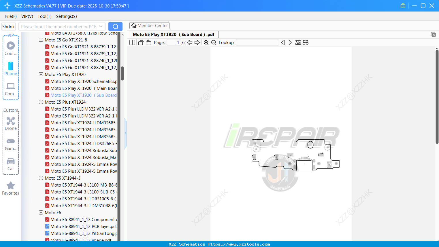Zoom in on the PDF
The height and width of the screenshot is (247, 439).
206,43
